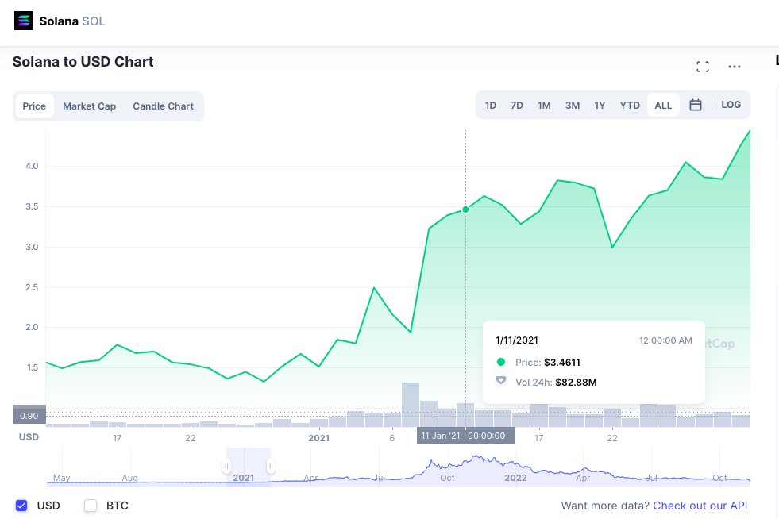This screenshot has height=519, width=779.
Task: Switch to Candle Chart view
Action: pos(163,106)
